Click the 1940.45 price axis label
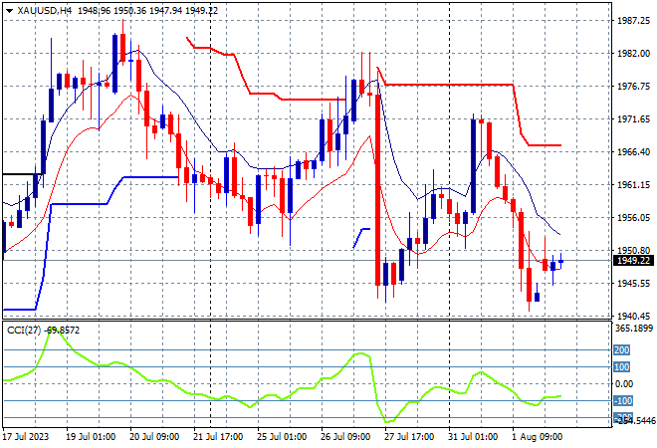The image size is (657, 448). 633,316
